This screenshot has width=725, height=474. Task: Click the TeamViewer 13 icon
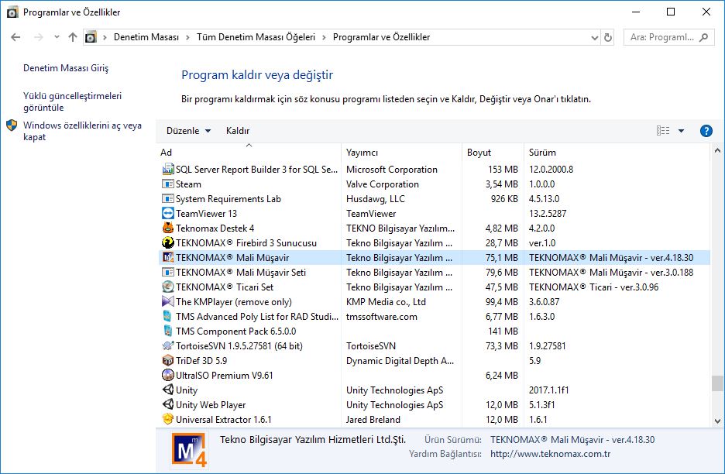(168, 214)
